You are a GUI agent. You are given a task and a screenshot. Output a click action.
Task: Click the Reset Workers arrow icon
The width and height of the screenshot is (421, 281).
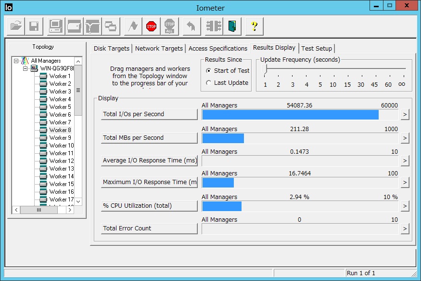click(191, 26)
